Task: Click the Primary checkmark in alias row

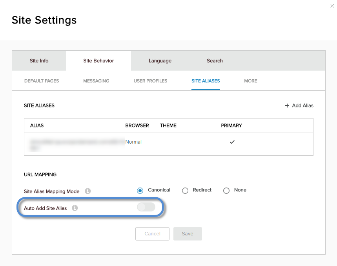Action: 232,142
